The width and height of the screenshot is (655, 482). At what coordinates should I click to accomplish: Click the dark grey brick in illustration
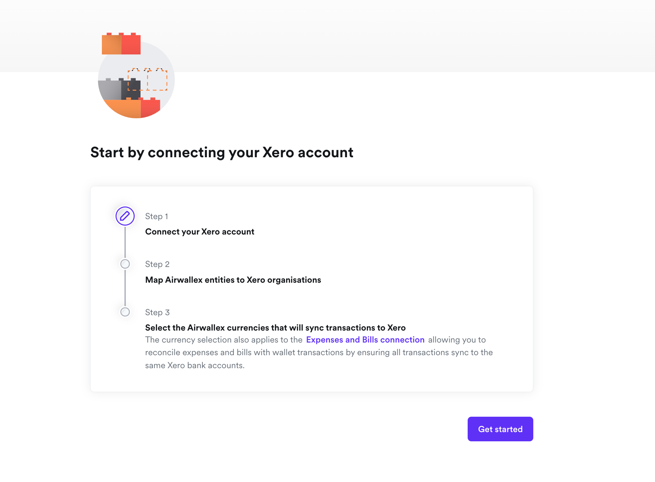pyautogui.click(x=131, y=90)
